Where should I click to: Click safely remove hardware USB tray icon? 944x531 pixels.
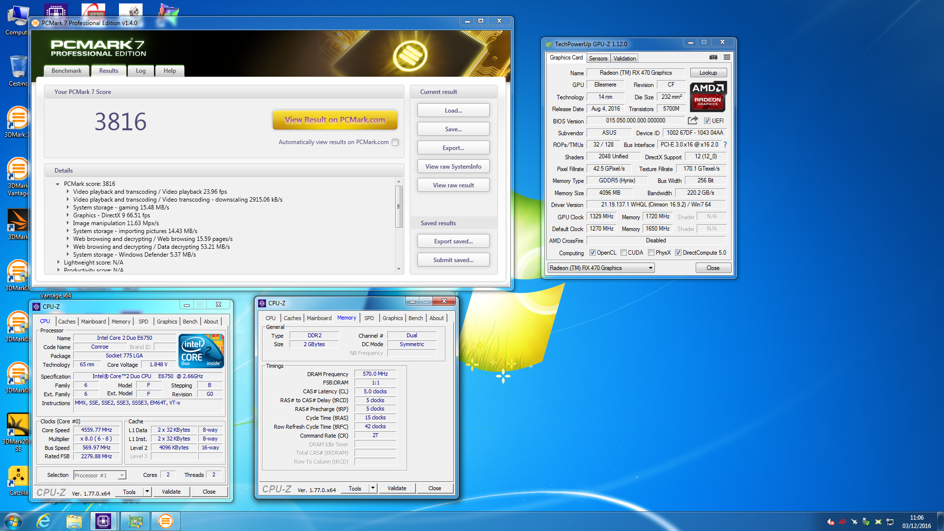(x=866, y=522)
